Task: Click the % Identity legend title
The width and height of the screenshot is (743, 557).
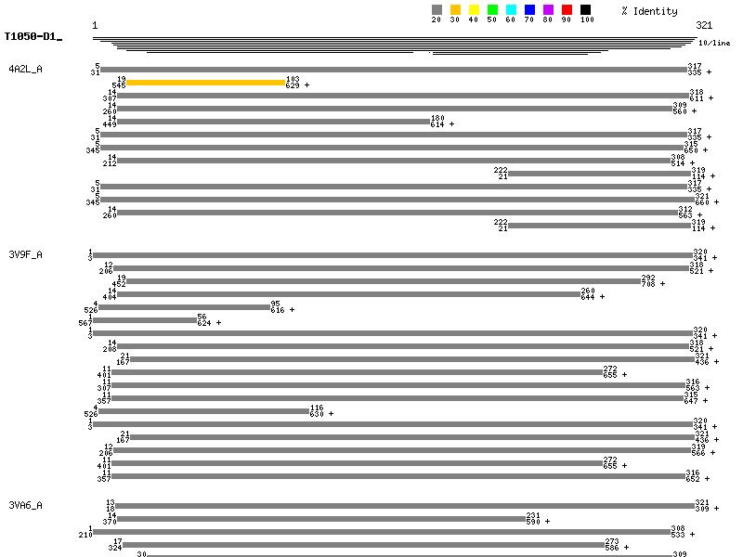Action: coord(649,11)
